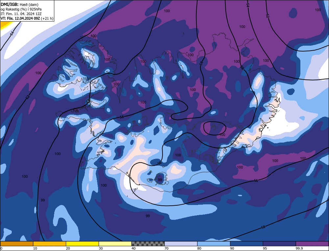Click the '54' contour label
This screenshot has width=329, height=251.
click(x=248, y=6)
